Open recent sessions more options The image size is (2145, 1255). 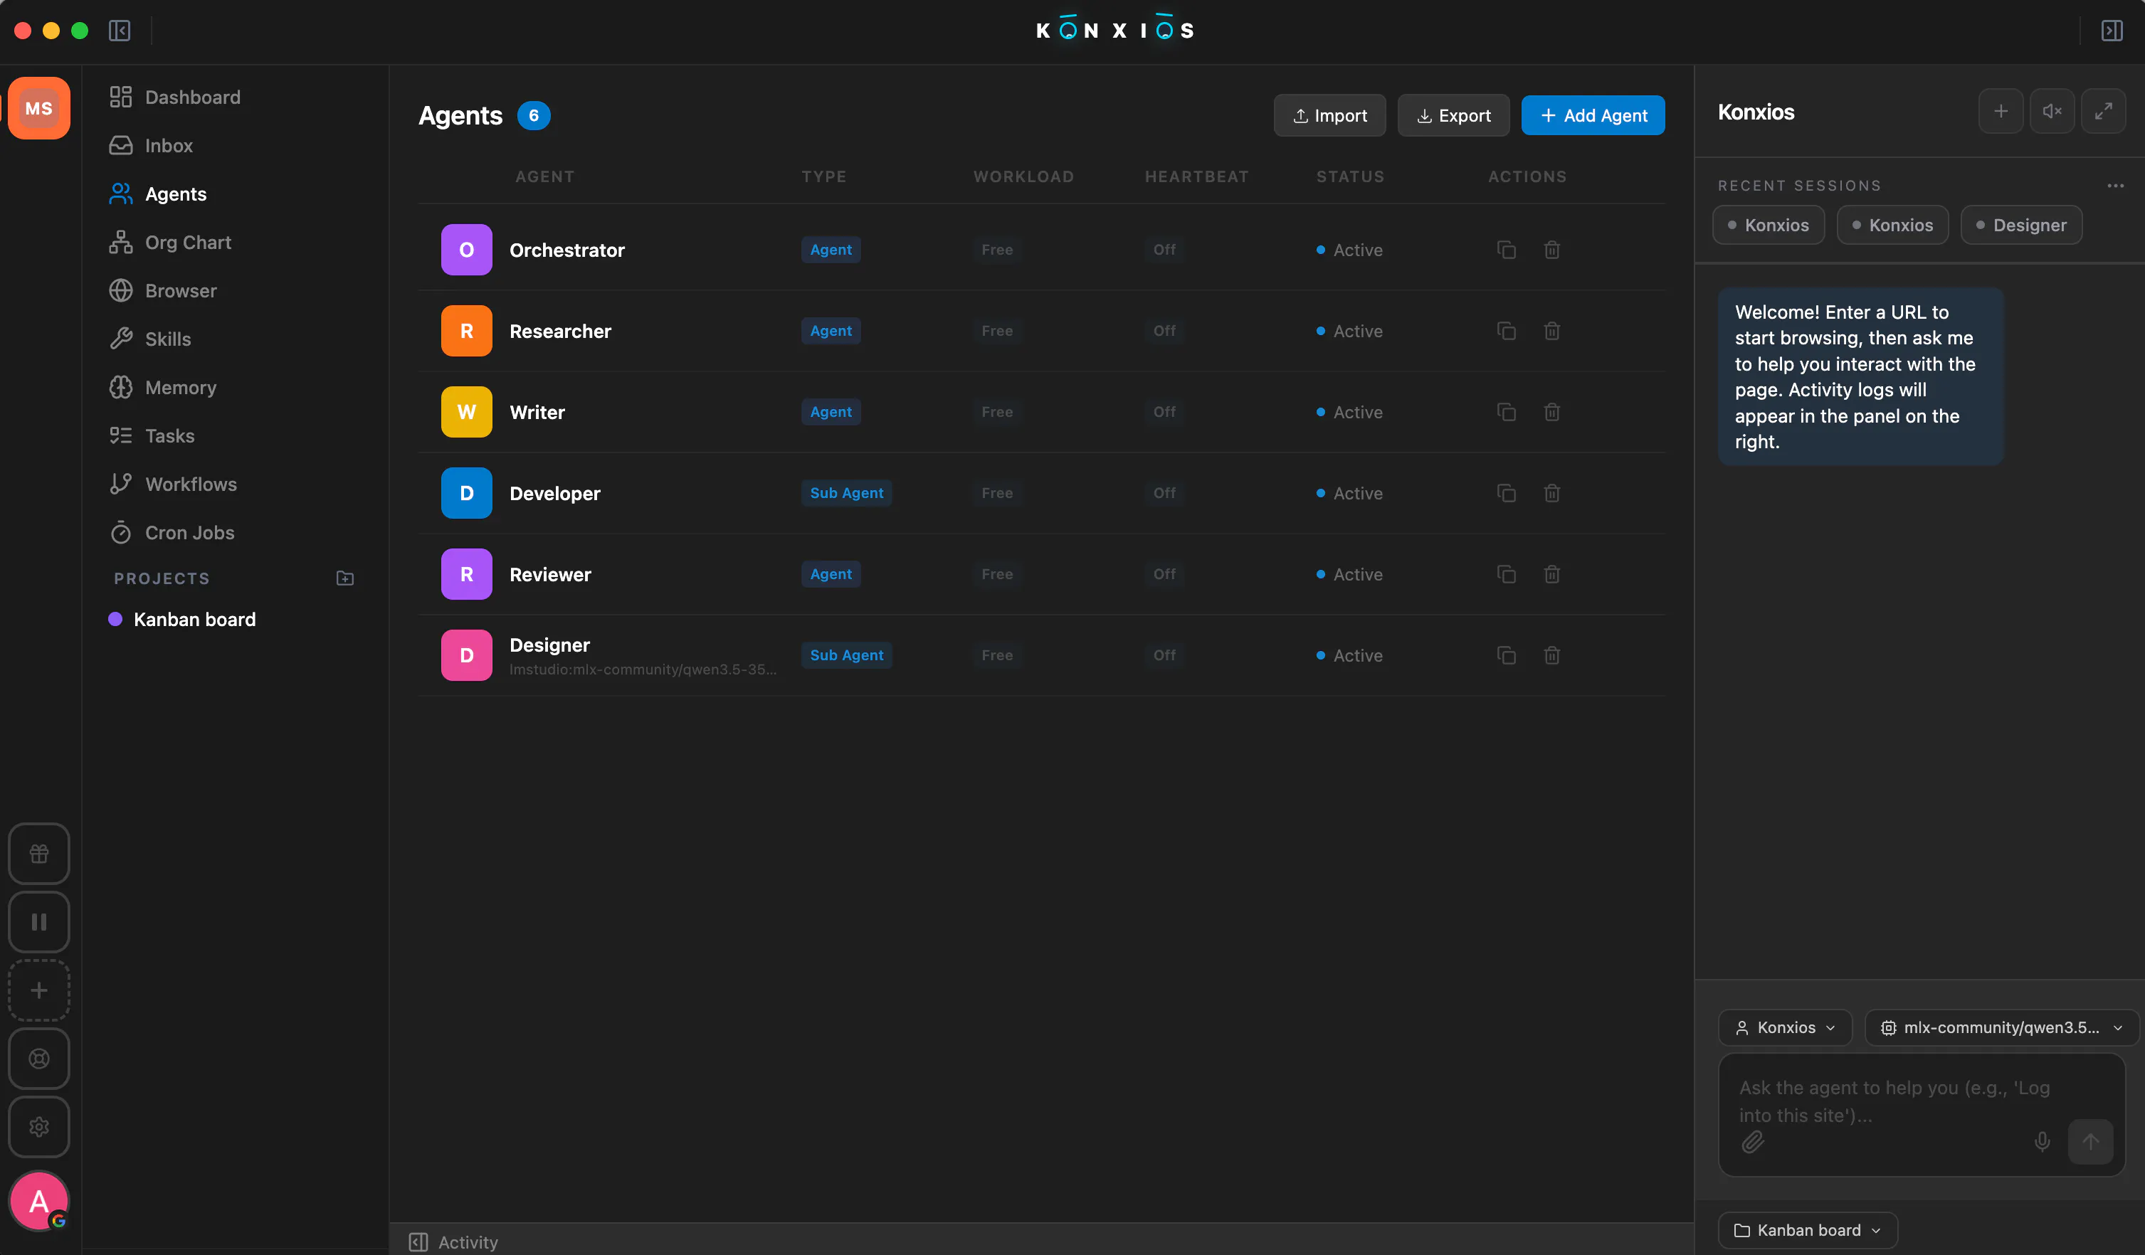[x=2115, y=186]
